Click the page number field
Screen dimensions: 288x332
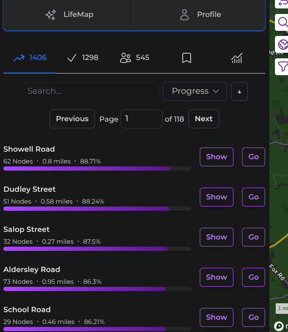pos(141,119)
